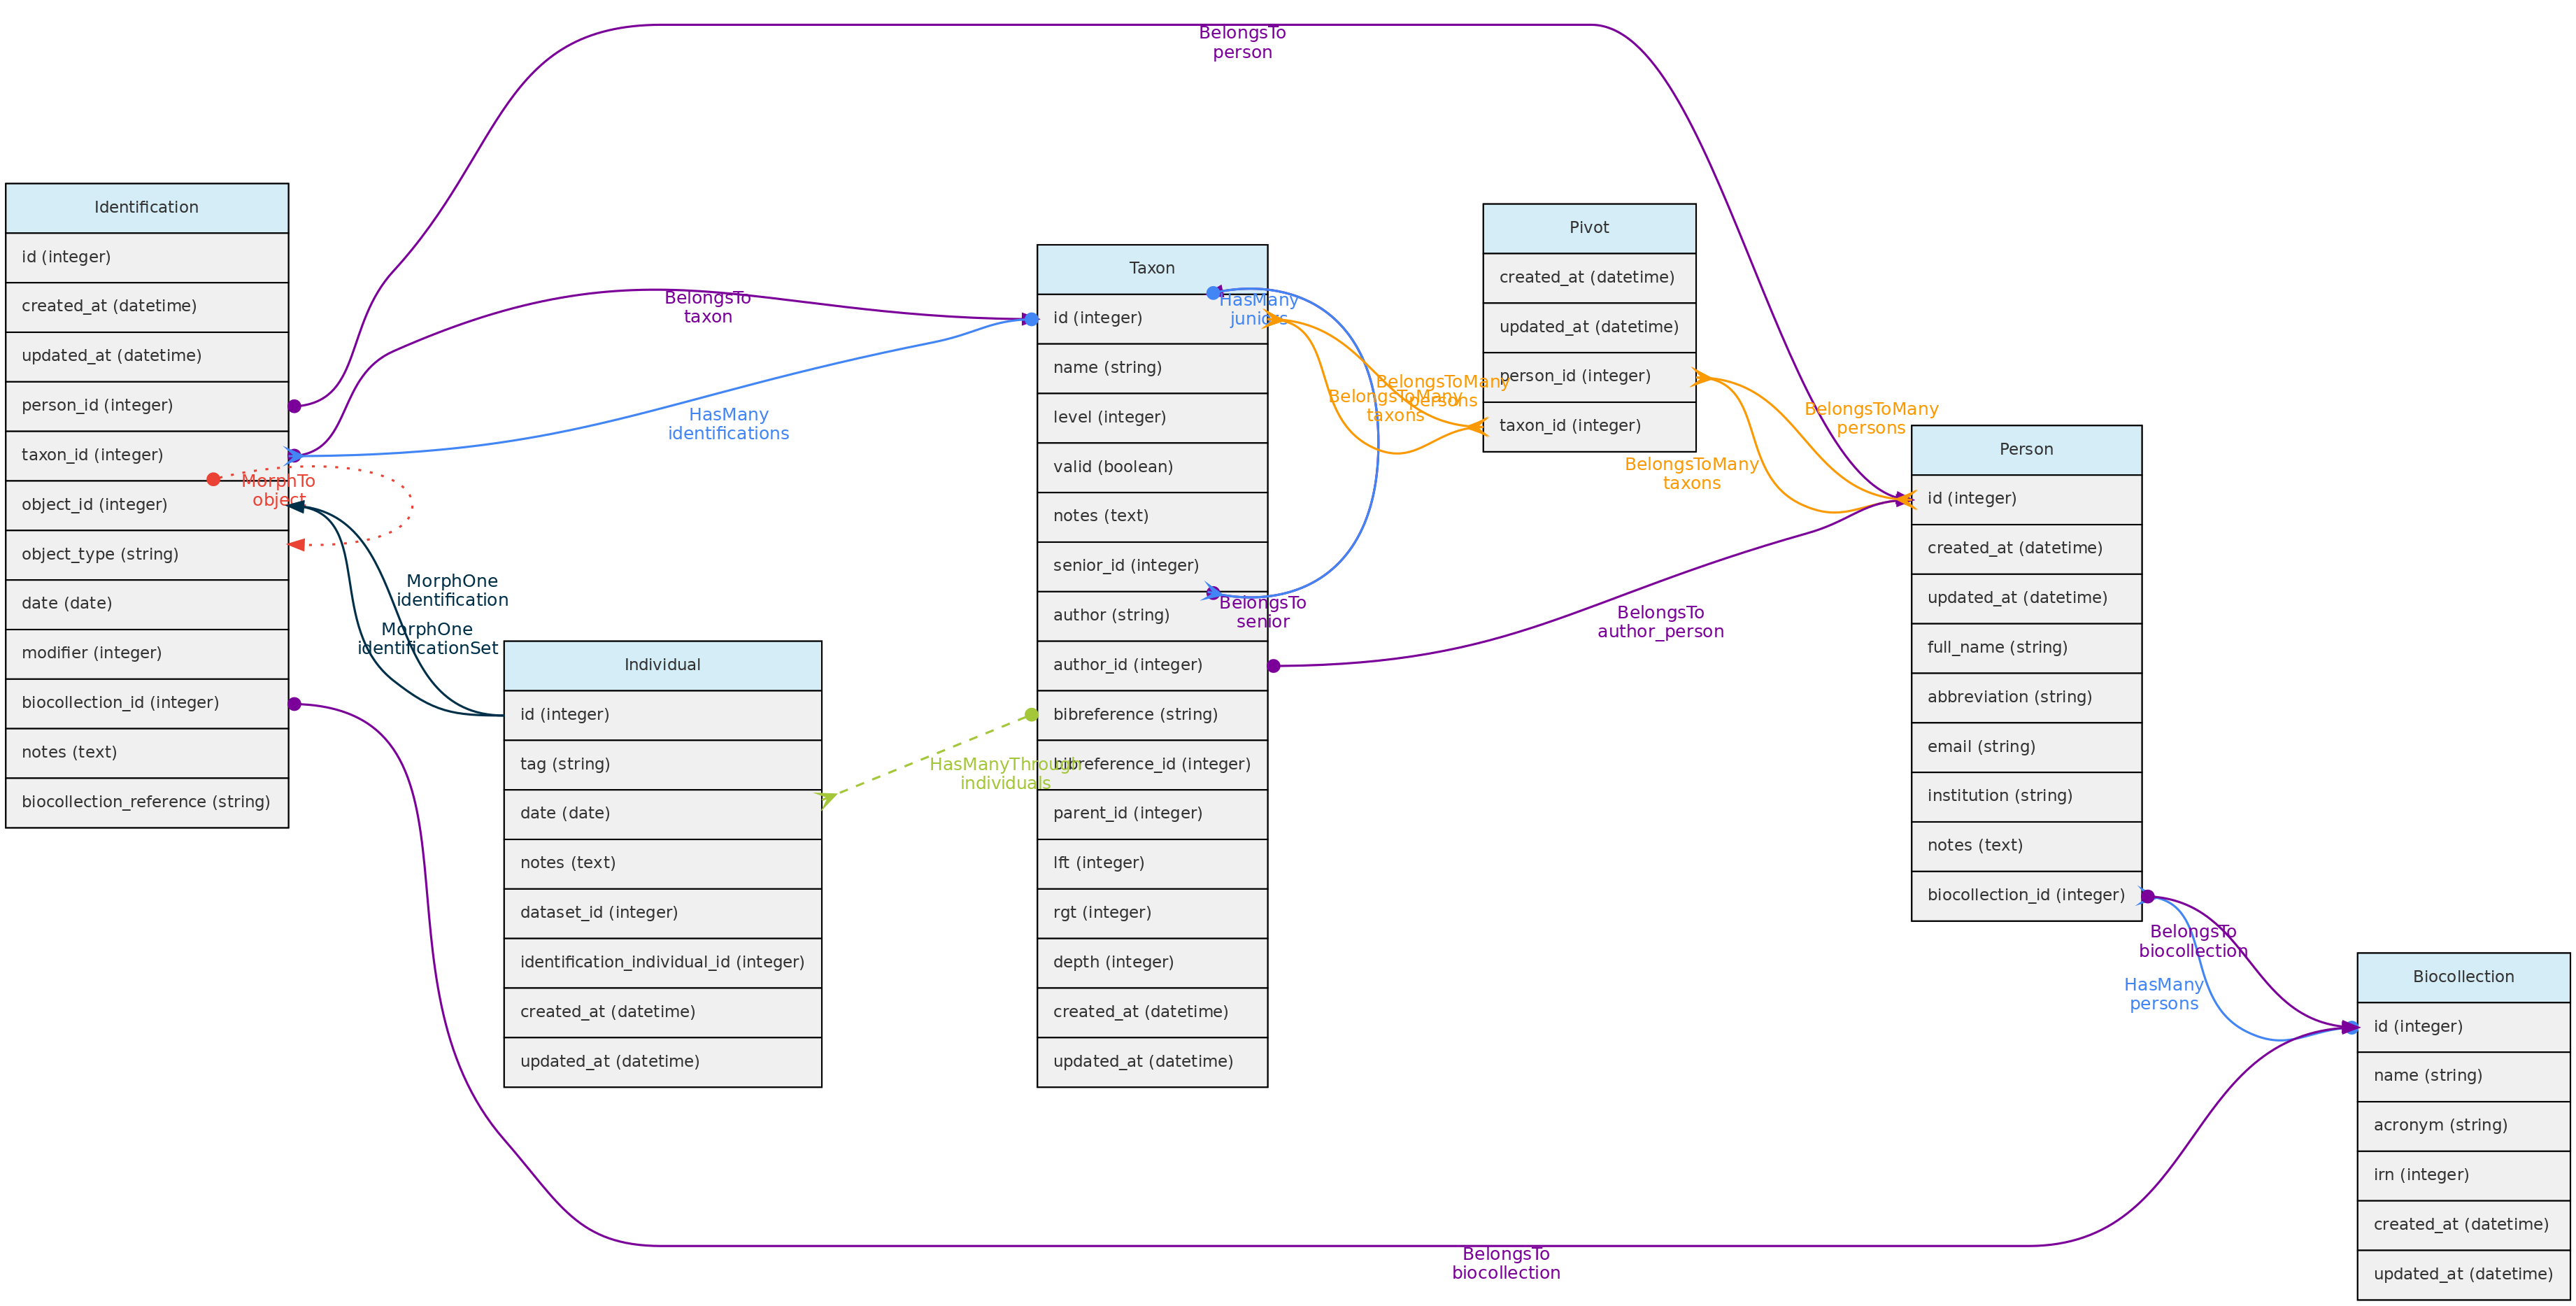This screenshot has width=2576, height=1306.
Task: Click red MorphTo dot near object_id
Action: point(213,480)
